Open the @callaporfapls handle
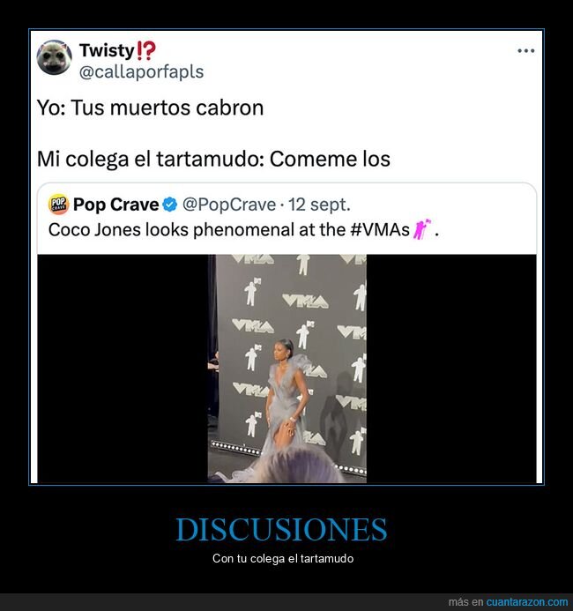This screenshot has width=573, height=611. 141,72
